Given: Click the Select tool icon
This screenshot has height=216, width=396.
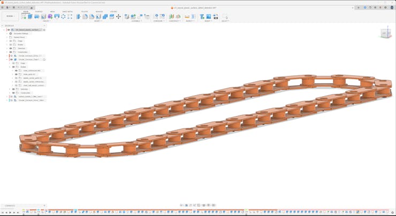Looking at the screenshot, I should 225,17.
